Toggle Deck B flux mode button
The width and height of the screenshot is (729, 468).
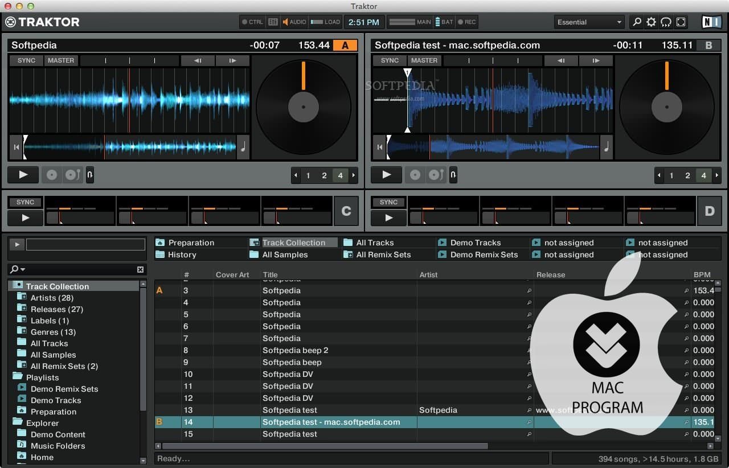pos(453,175)
